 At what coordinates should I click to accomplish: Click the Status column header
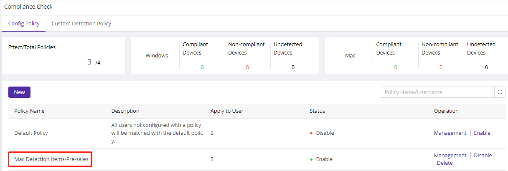pos(317,111)
